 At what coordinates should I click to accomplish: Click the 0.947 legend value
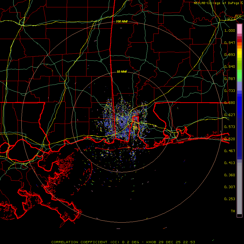coord(230,43)
